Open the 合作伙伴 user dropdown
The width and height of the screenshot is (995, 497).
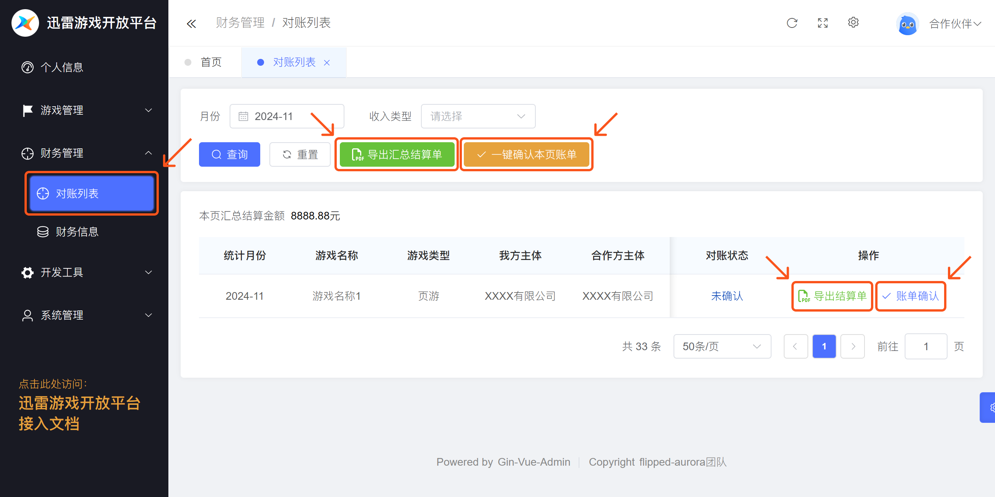955,24
